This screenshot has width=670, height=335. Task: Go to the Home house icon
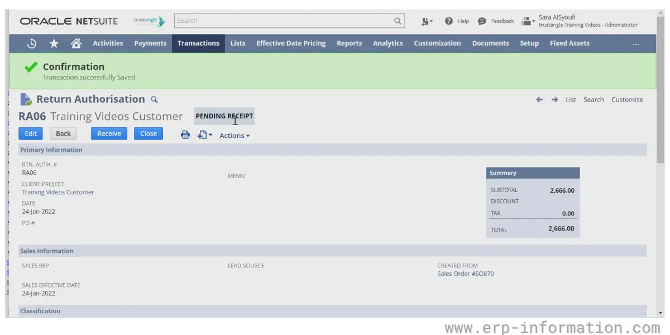pyautogui.click(x=76, y=44)
